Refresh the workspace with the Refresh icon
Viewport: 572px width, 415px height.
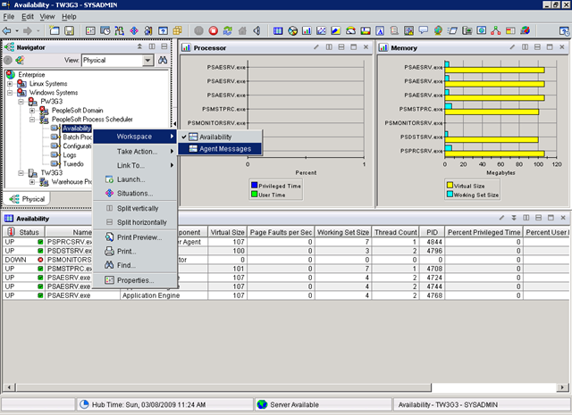(228, 30)
